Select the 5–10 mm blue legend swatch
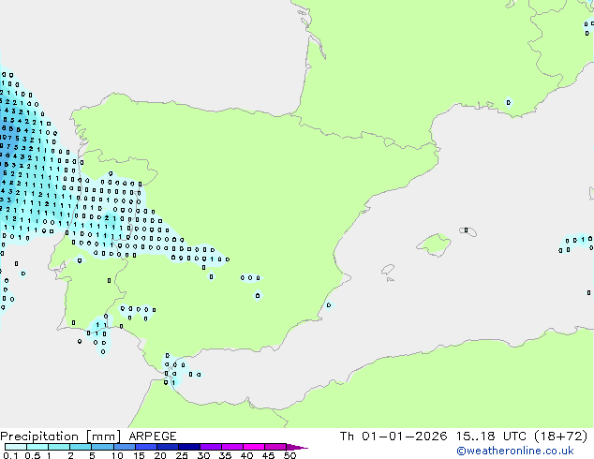This screenshot has width=594, height=459. point(104,447)
